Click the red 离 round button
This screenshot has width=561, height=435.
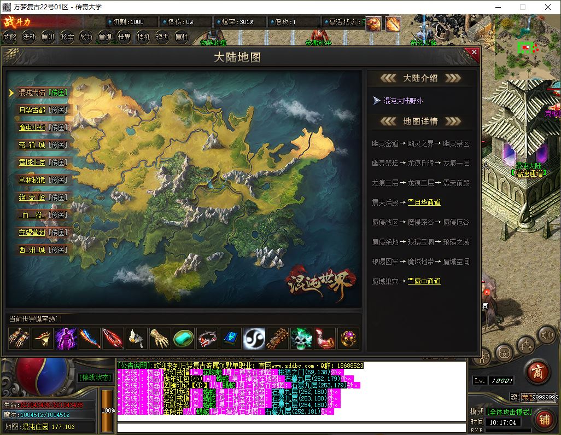point(537,372)
